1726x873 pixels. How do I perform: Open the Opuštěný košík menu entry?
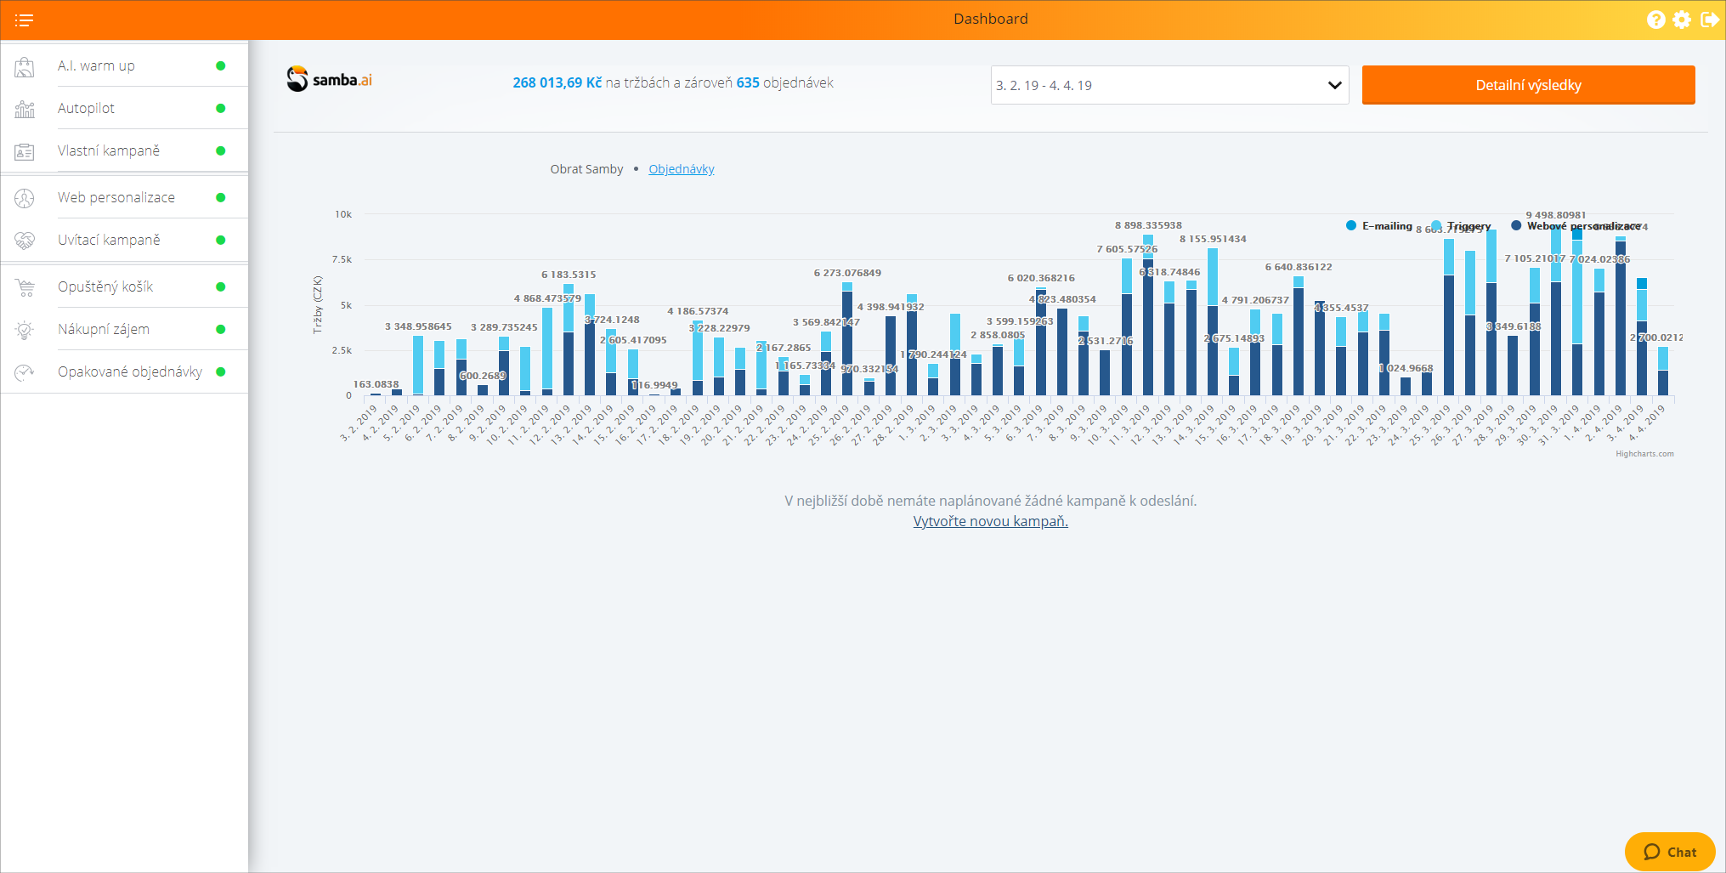coord(105,286)
